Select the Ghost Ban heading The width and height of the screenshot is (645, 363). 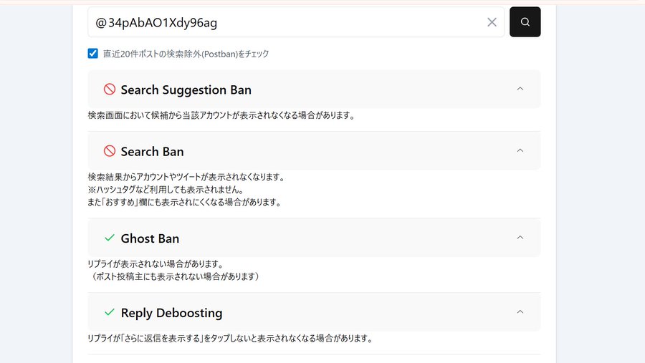[x=150, y=238]
